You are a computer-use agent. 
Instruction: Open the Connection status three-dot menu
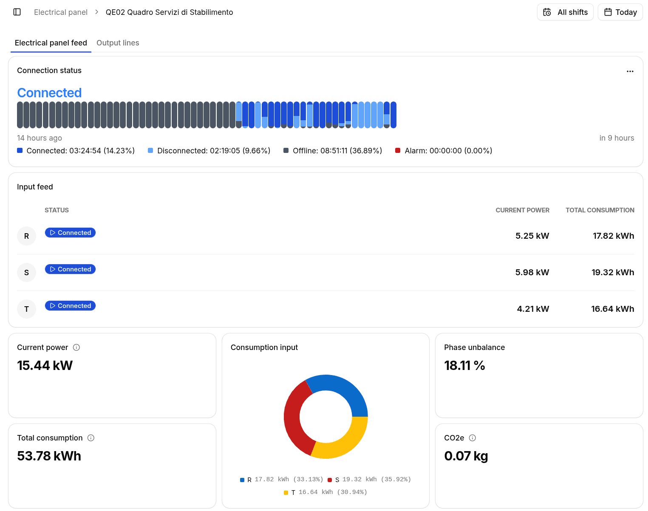[x=630, y=71]
